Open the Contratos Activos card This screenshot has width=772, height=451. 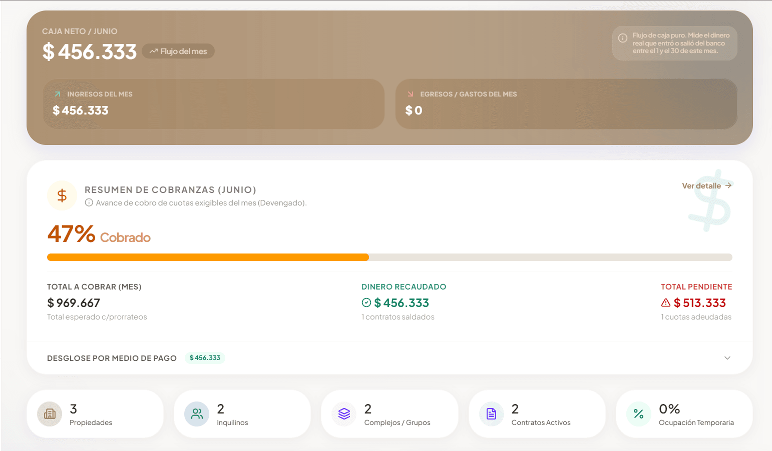(x=537, y=414)
